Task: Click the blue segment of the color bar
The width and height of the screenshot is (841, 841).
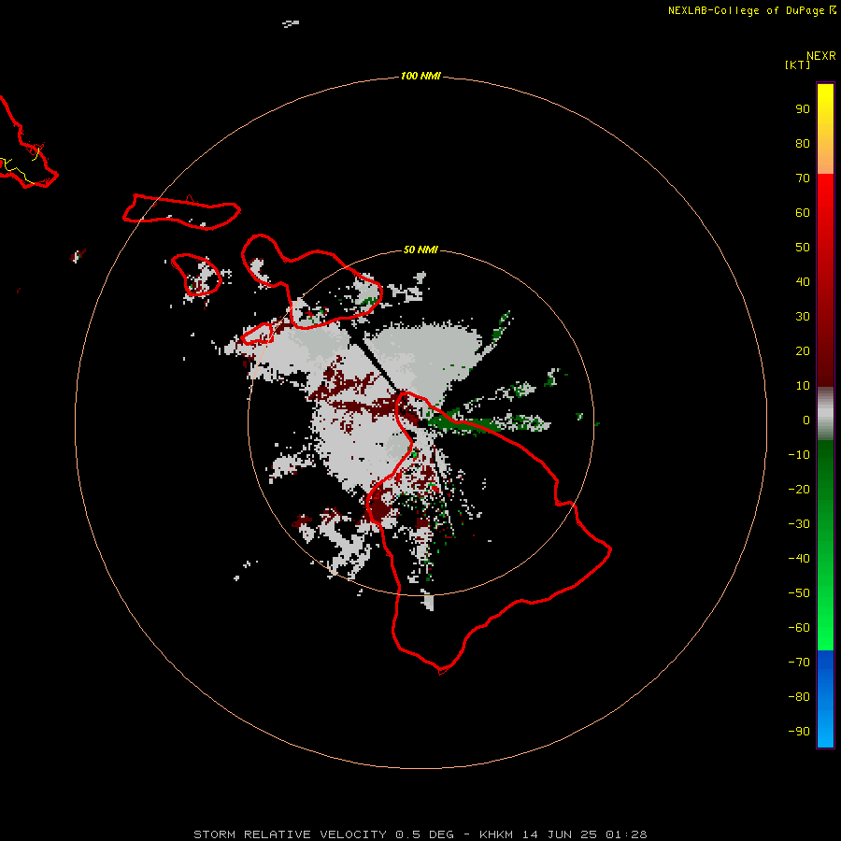Action: point(825,699)
